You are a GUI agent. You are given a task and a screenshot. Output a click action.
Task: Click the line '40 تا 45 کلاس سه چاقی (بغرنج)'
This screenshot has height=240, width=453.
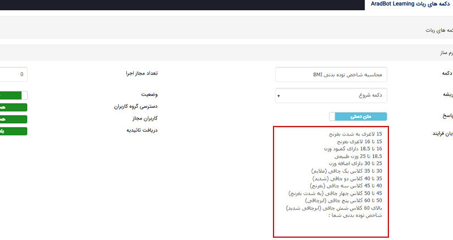(x=346, y=186)
